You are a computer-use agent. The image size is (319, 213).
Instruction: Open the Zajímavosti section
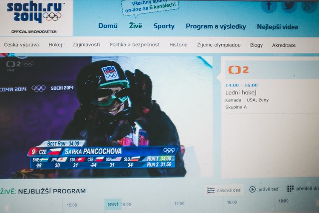click(86, 45)
